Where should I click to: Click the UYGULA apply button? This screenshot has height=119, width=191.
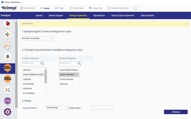coord(176,112)
